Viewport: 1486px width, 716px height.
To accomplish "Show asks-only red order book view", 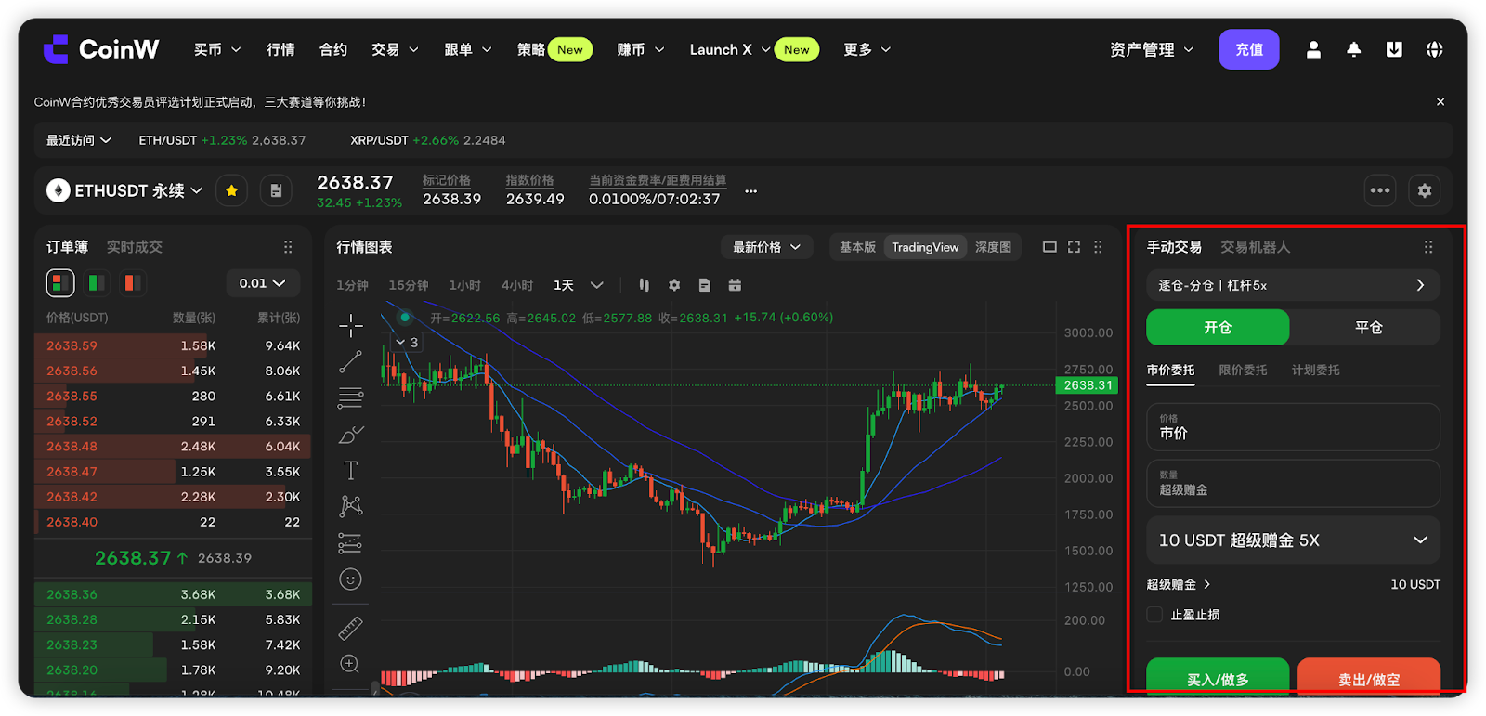I will click(x=133, y=282).
